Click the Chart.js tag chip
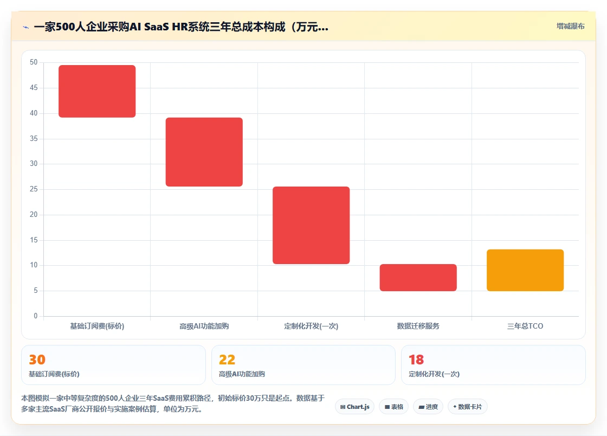607x436 pixels. [354, 407]
